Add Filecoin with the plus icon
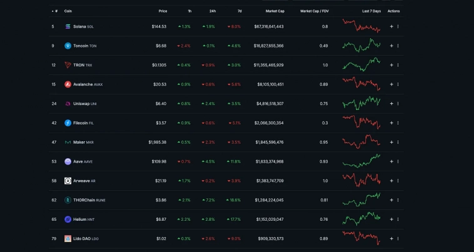 click(x=391, y=123)
